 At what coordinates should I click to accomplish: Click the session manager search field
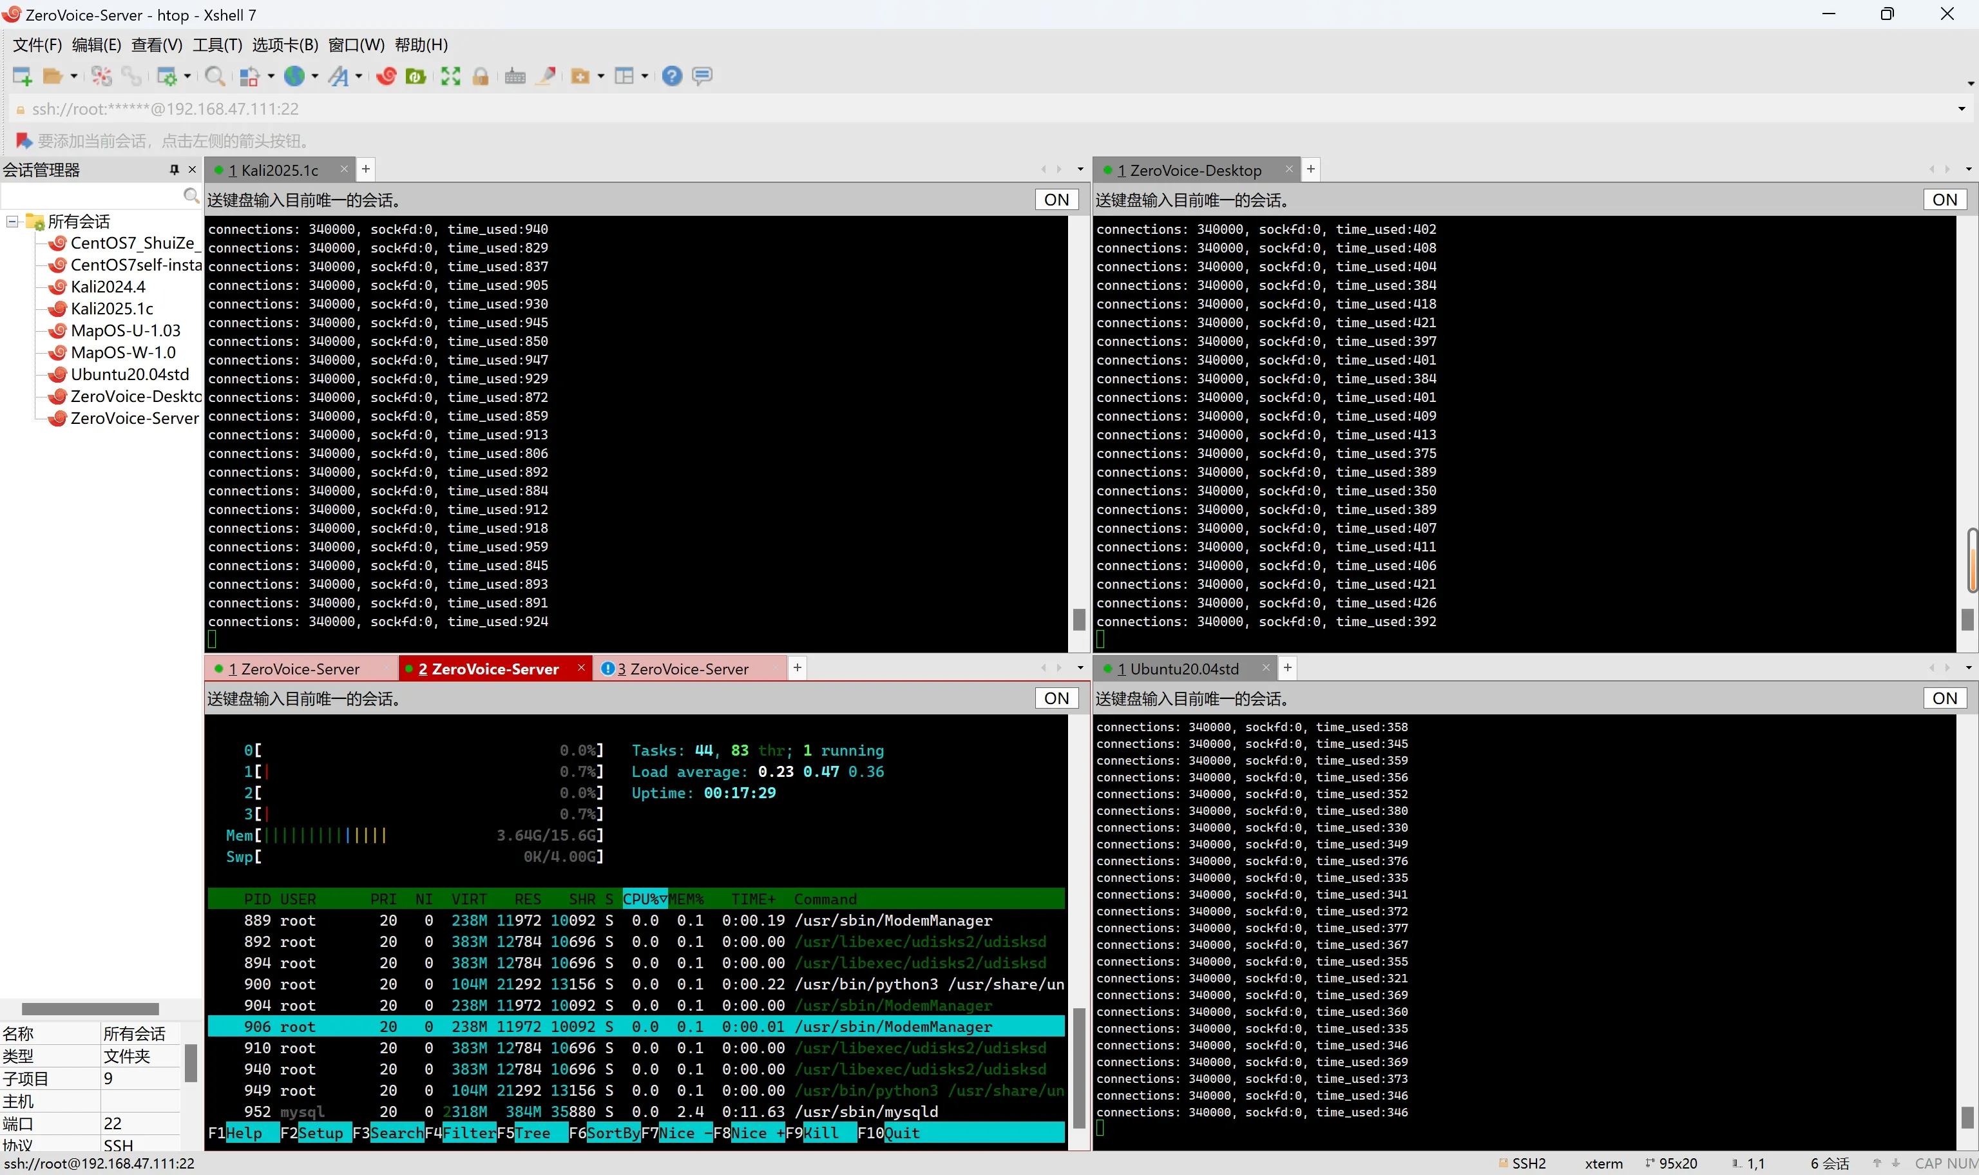coord(91,196)
